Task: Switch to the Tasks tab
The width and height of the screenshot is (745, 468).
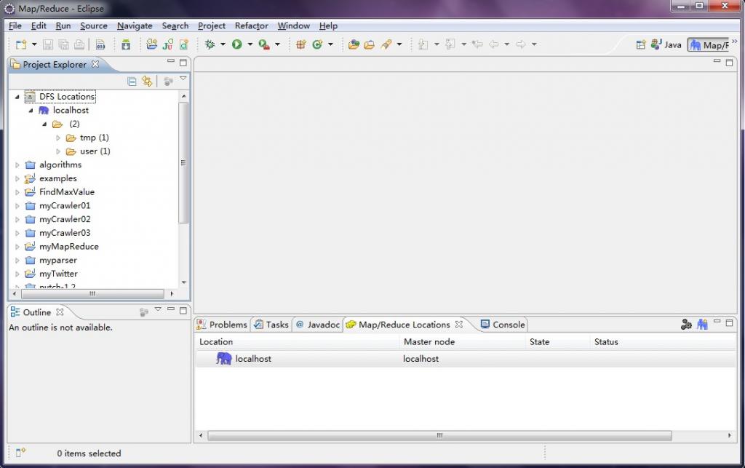Action: point(271,325)
